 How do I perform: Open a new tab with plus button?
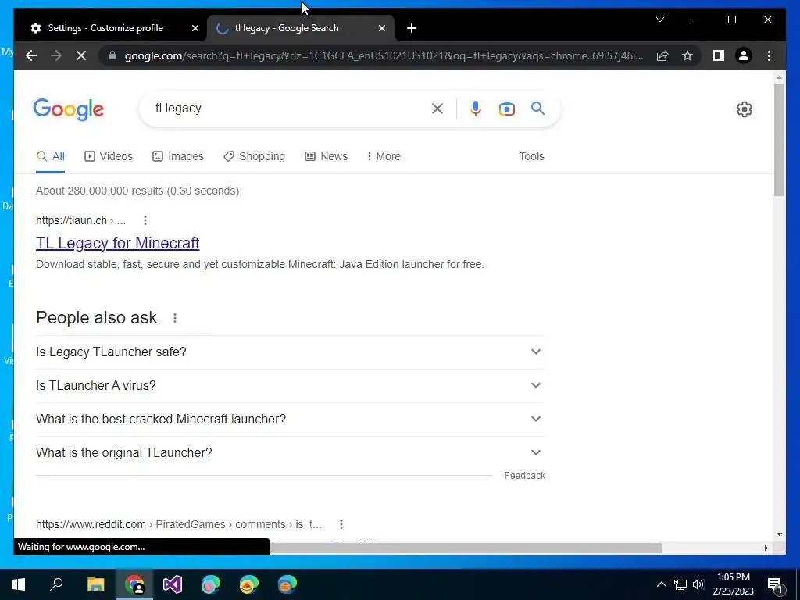point(412,28)
